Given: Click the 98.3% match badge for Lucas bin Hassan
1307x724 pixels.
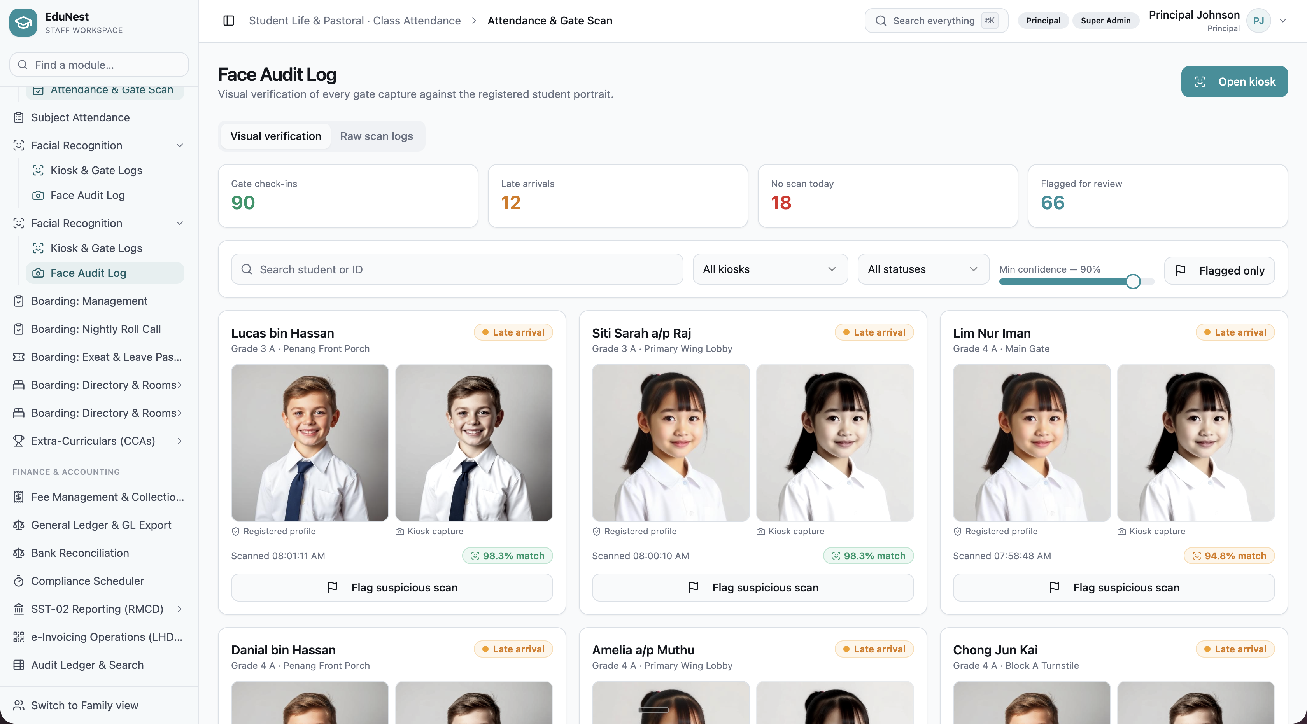Looking at the screenshot, I should (x=507, y=556).
